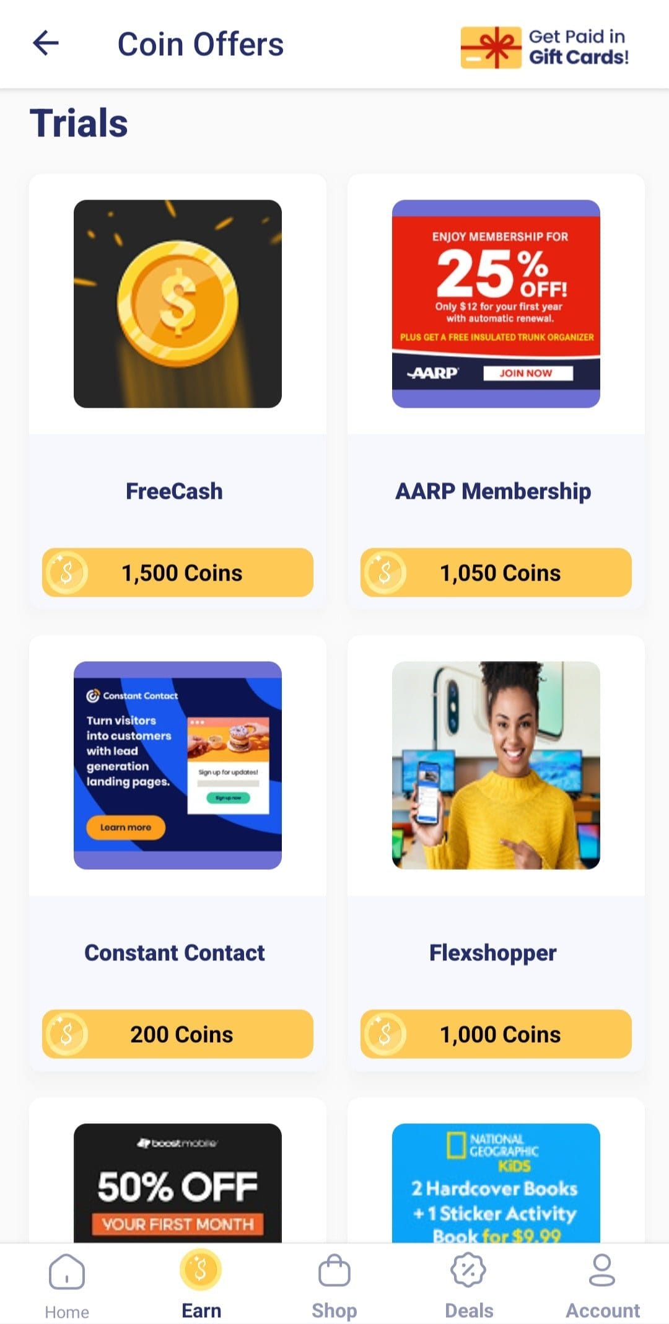Viewport: 669px width, 1324px height.
Task: Open the Get Paid in Gift Cards banner
Action: 544,47
